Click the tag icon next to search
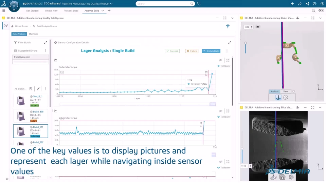Image resolution: width=326 pixels, height=183 pixels. (199, 3)
